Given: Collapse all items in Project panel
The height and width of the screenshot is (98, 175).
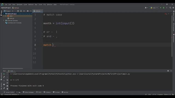Looking at the screenshot, I should click(24, 11).
